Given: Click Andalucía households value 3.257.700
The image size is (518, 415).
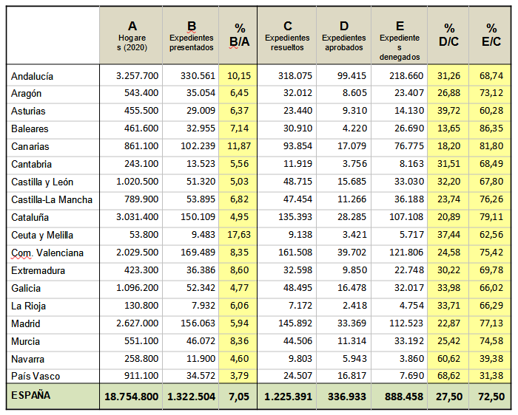Looking at the screenshot, I should point(137,76).
